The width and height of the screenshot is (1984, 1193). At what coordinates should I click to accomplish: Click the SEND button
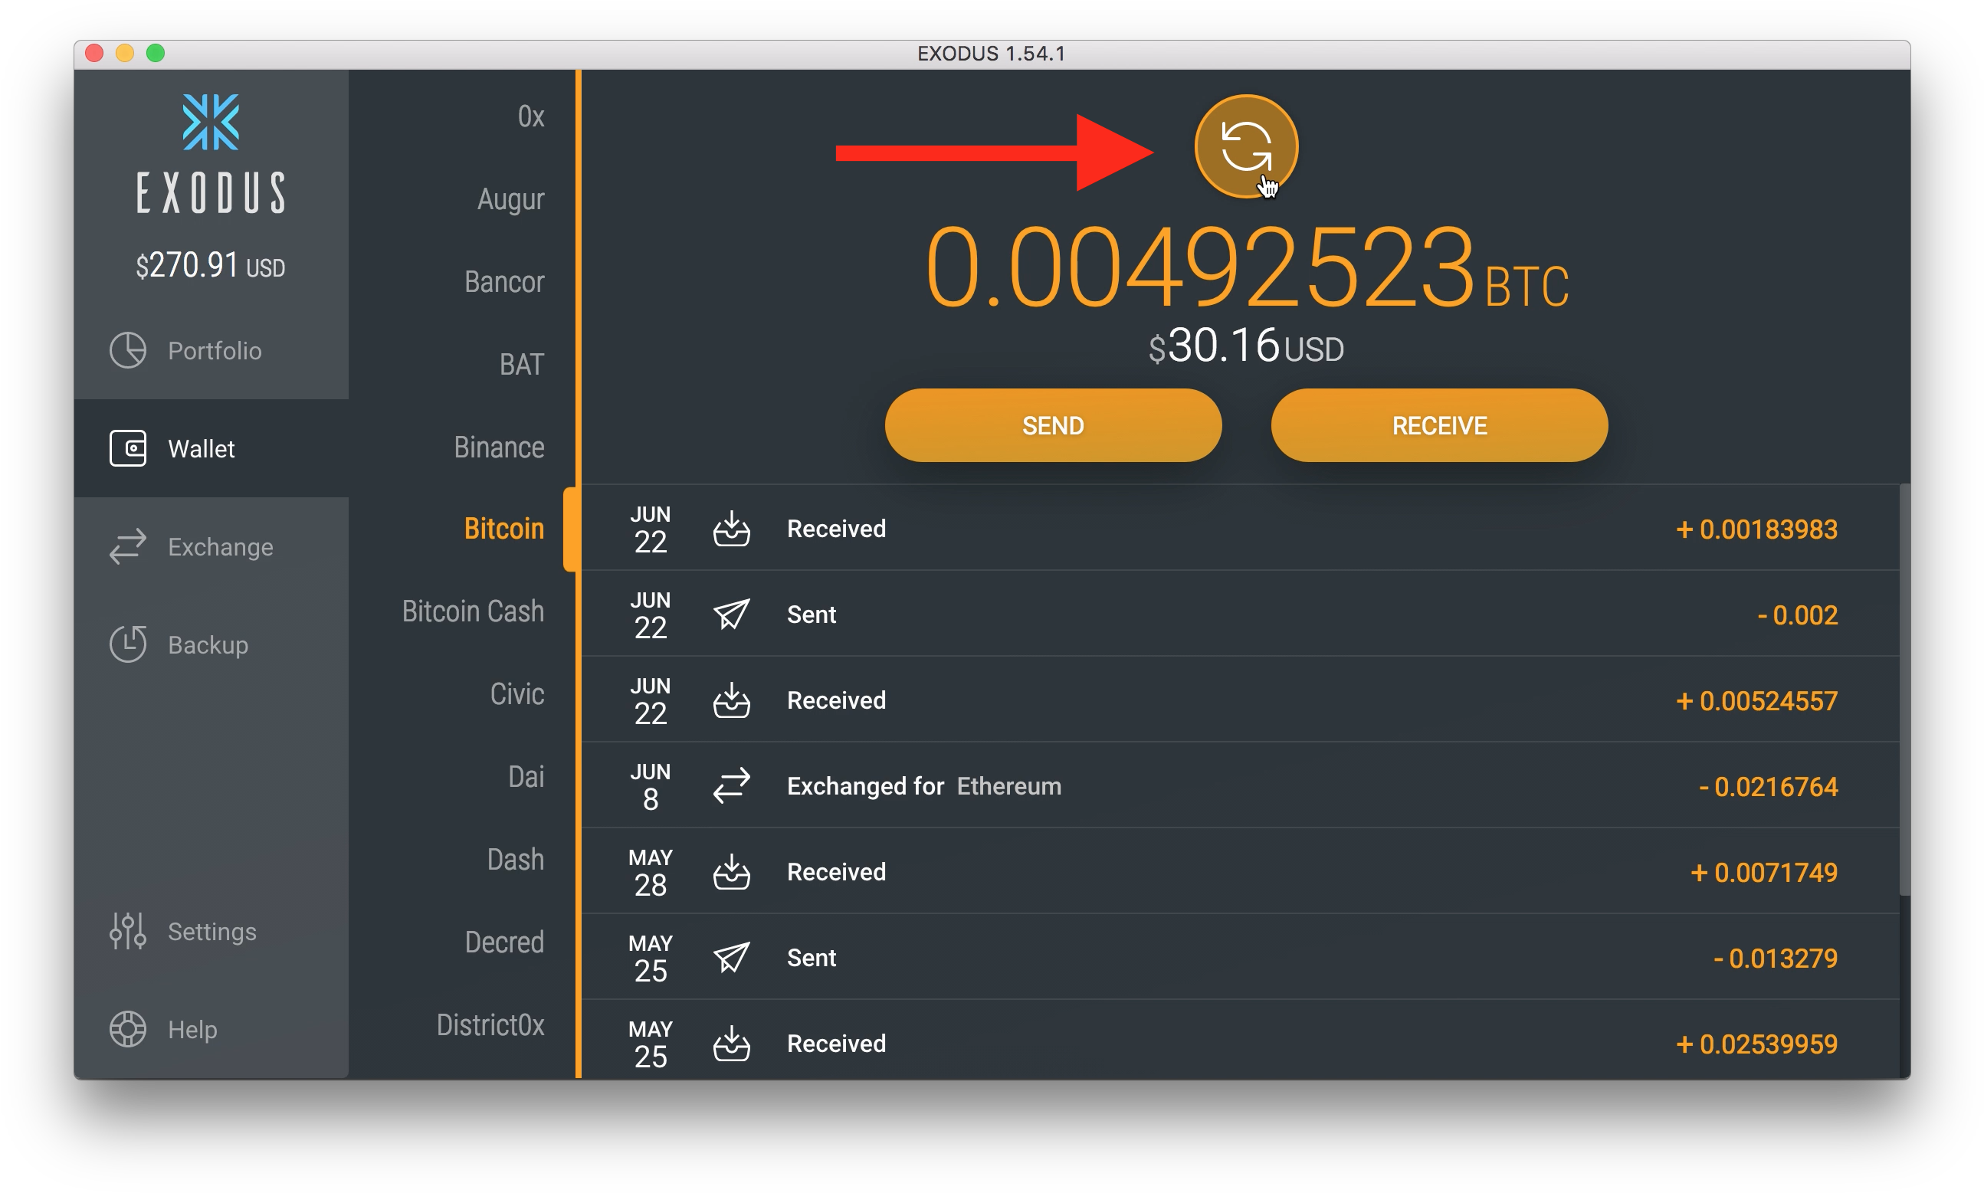point(1053,425)
